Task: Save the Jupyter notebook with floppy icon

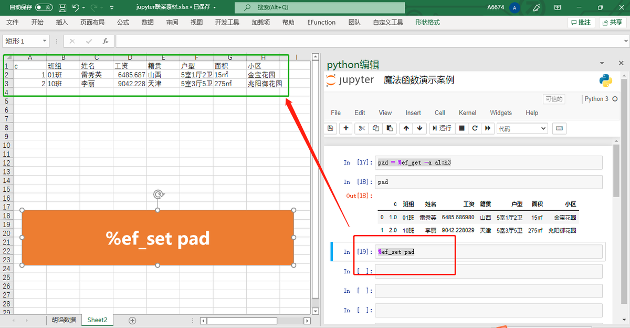Action: (x=330, y=128)
